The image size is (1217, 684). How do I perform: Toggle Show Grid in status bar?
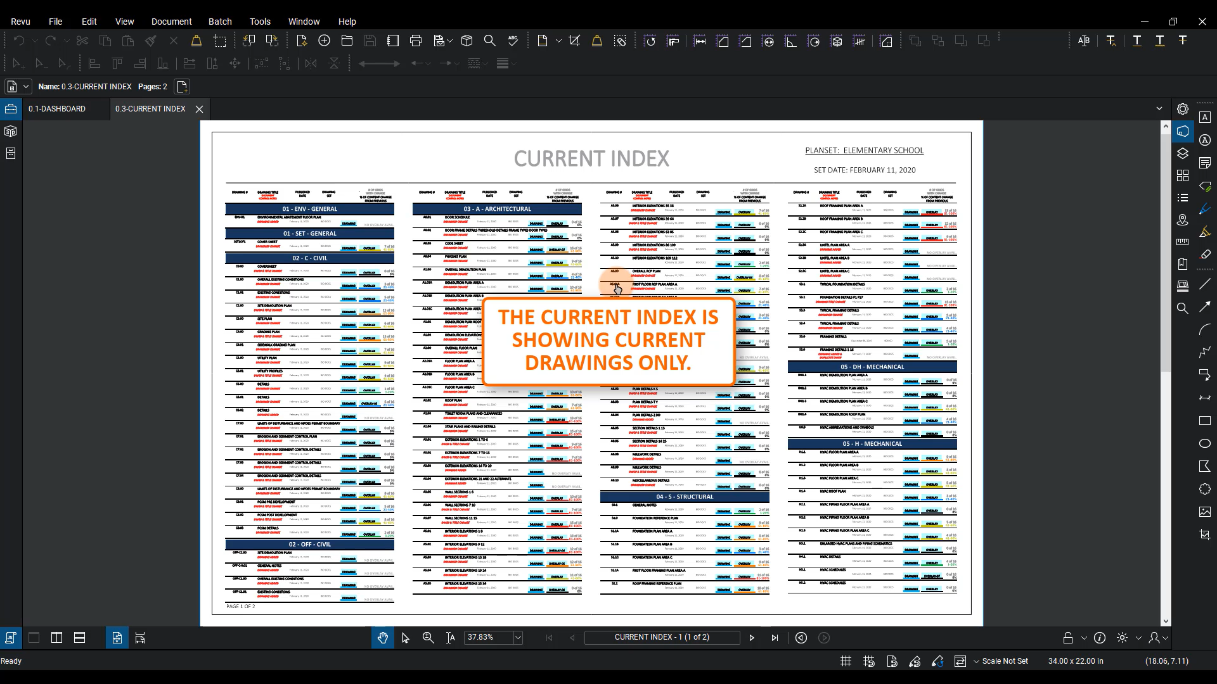846,661
